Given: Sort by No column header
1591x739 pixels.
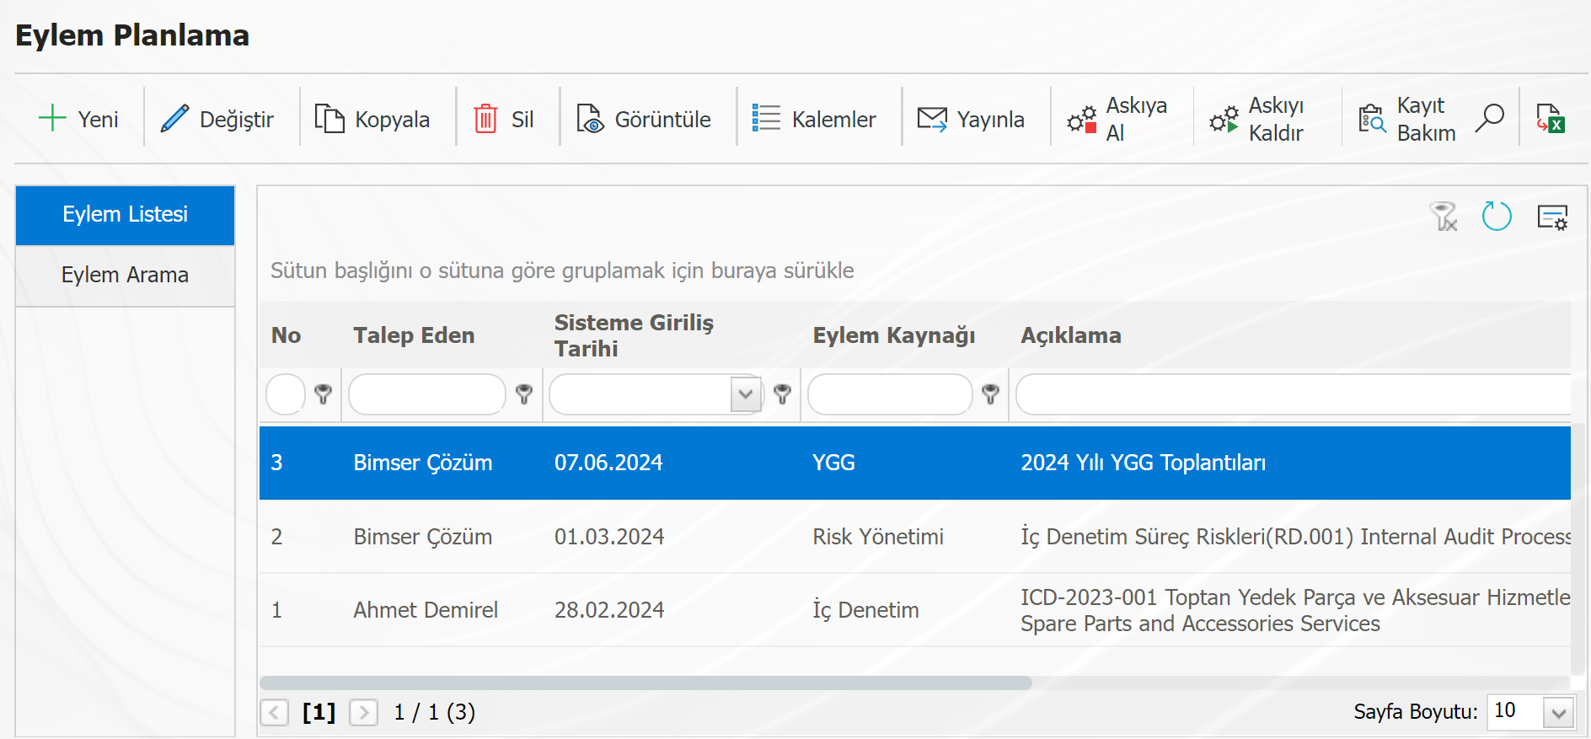Looking at the screenshot, I should pyautogui.click(x=287, y=335).
